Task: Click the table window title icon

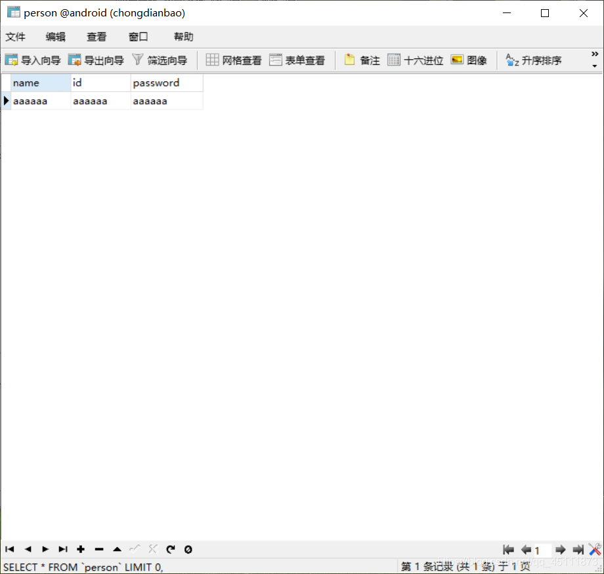Action: coord(14,12)
